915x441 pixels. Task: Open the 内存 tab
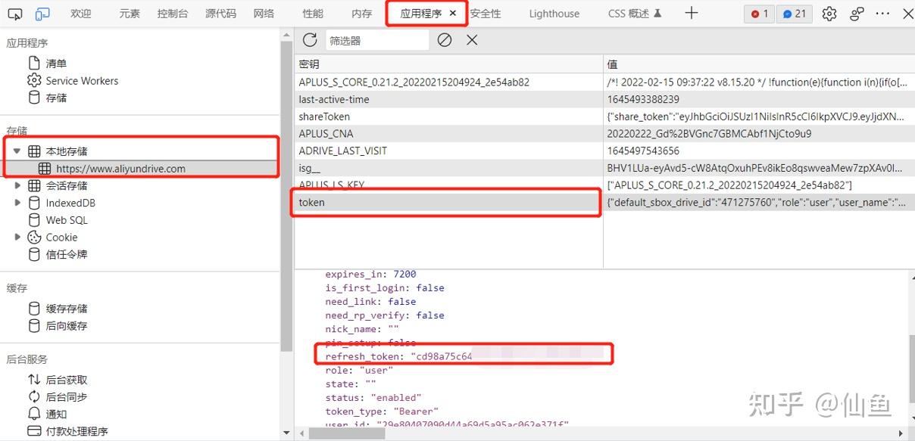pyautogui.click(x=362, y=14)
